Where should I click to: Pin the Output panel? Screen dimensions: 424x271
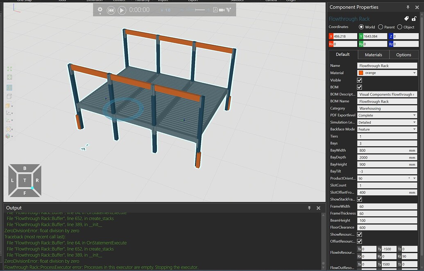310,208
